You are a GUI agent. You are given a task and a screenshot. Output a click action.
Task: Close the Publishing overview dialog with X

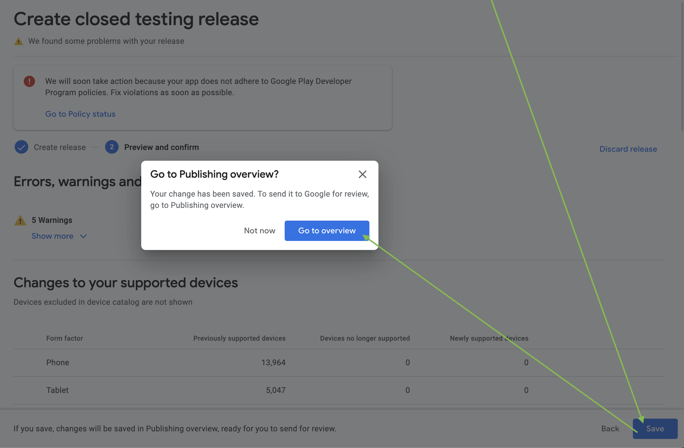pos(362,174)
